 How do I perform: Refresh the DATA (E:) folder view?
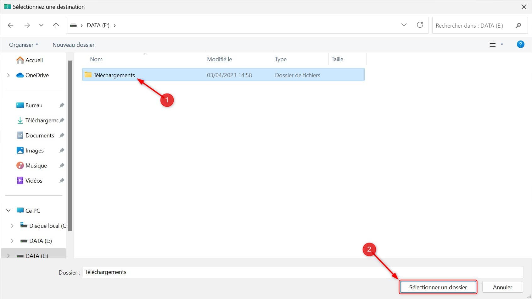[420, 25]
